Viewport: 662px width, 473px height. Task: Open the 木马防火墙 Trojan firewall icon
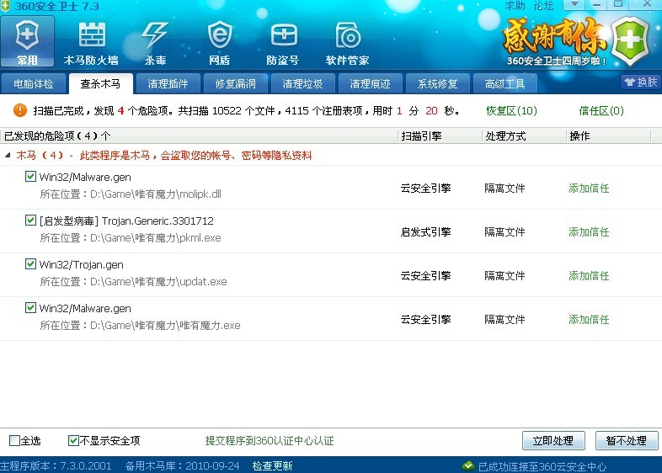pos(91,42)
